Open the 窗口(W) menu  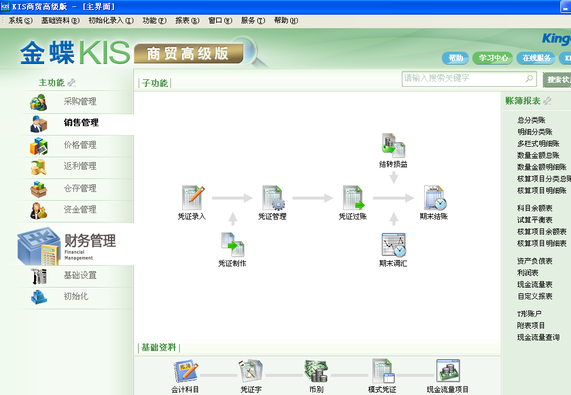pyautogui.click(x=220, y=21)
